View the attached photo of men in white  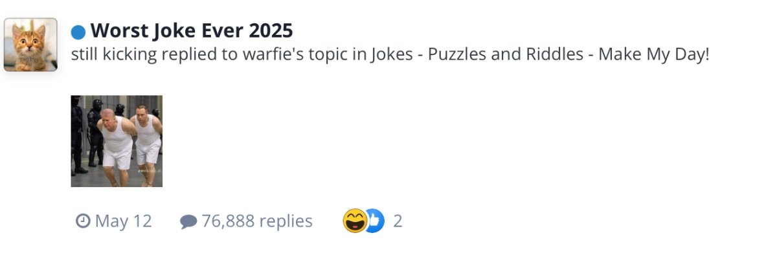pos(117,141)
